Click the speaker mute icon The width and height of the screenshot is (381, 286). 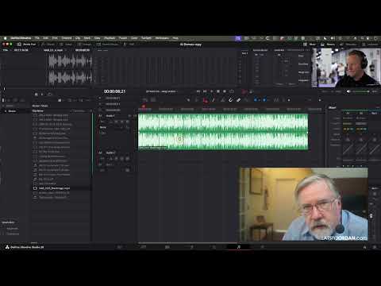coord(348,91)
